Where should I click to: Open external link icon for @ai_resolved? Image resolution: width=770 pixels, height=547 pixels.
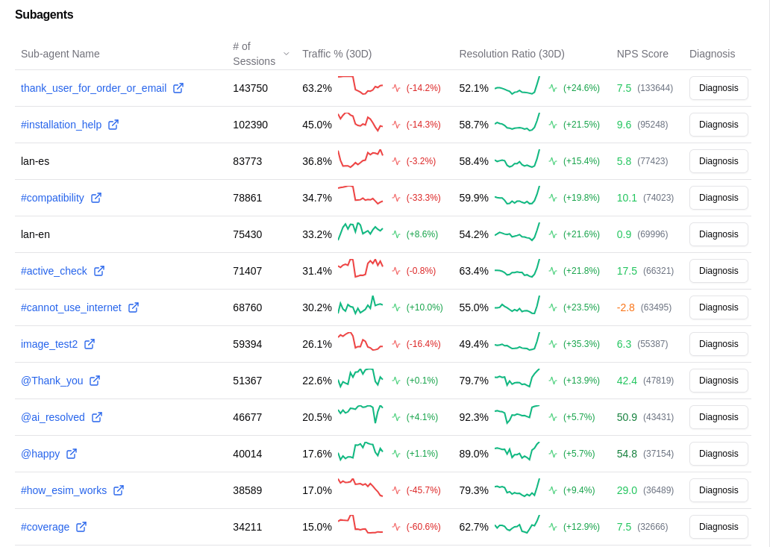coord(96,417)
